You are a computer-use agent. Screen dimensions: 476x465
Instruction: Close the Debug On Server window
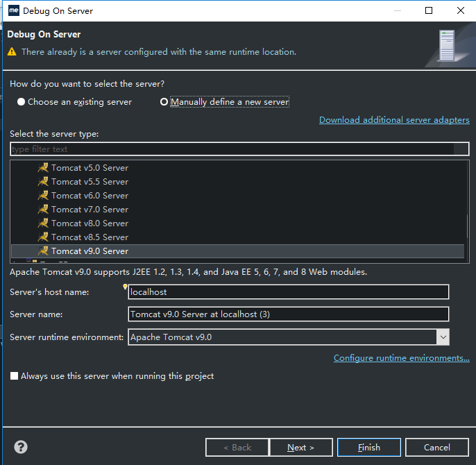click(461, 10)
